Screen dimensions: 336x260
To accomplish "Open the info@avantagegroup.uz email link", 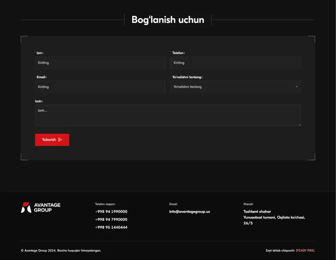I will (189, 212).
